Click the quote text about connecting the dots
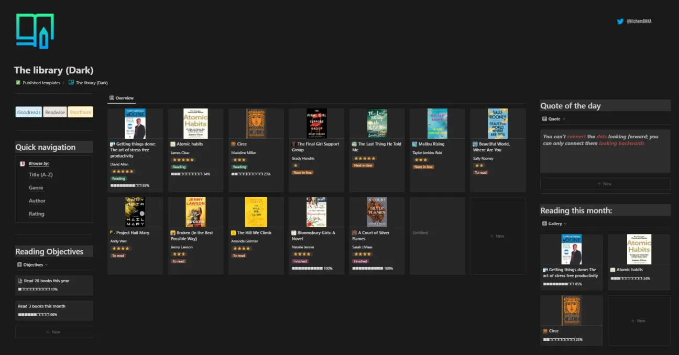The height and width of the screenshot is (355, 679). 601,140
